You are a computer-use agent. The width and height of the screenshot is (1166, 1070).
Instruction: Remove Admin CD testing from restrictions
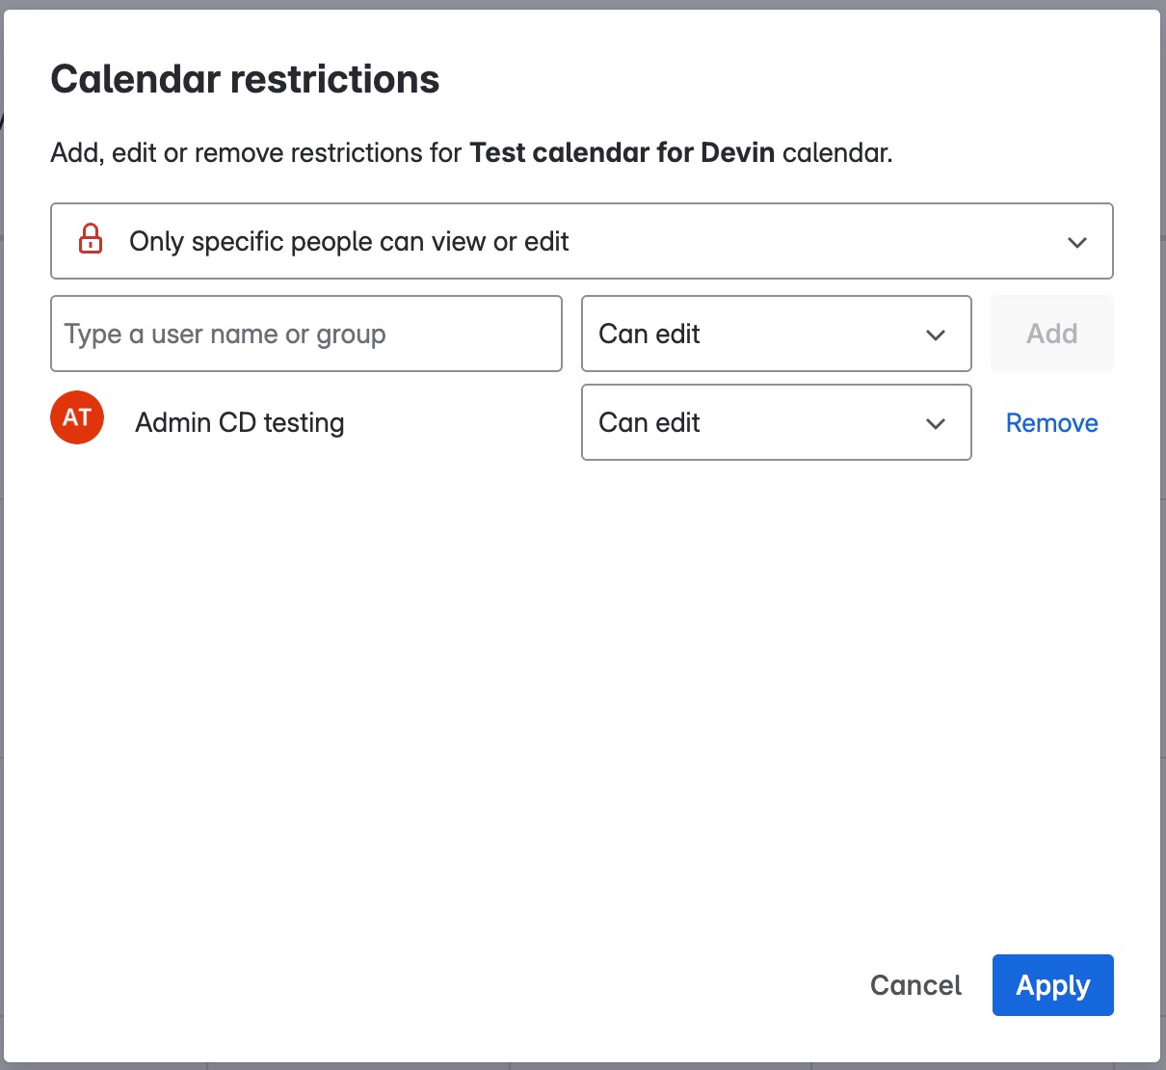pos(1051,423)
